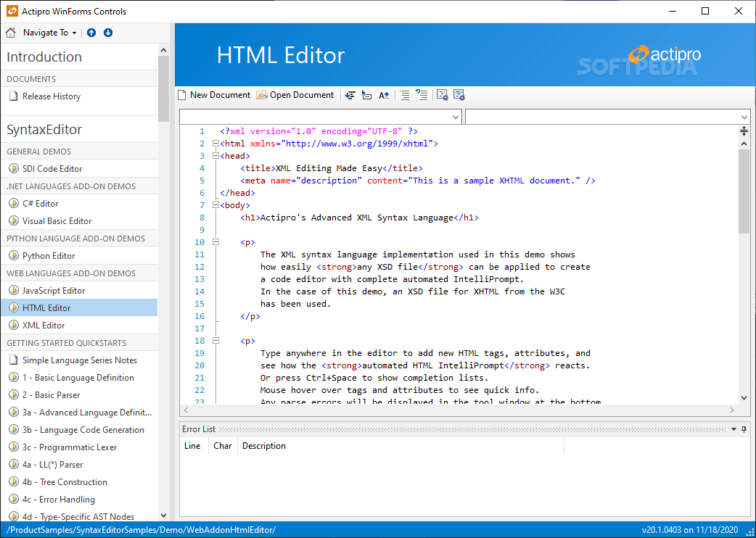Click the Actipro logo in header
Image resolution: width=756 pixels, height=538 pixels.
point(665,54)
